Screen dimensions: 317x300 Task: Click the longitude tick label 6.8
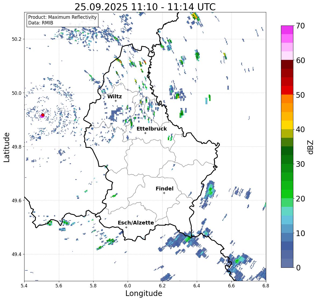(266, 285)
